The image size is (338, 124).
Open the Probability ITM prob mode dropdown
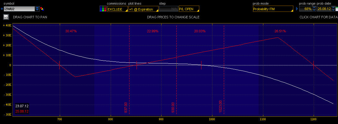pos(273,9)
